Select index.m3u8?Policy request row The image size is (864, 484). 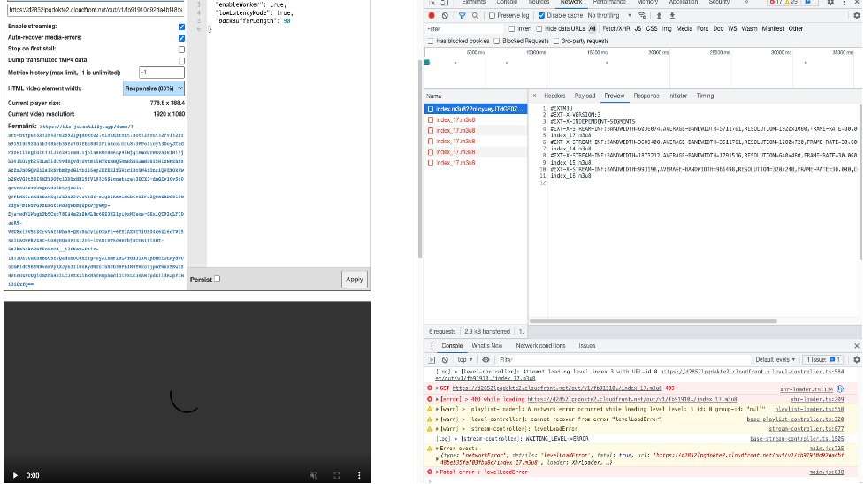476,109
